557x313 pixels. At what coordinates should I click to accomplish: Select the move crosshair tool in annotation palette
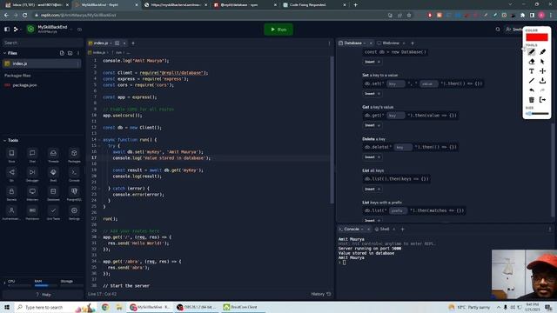[542, 71]
